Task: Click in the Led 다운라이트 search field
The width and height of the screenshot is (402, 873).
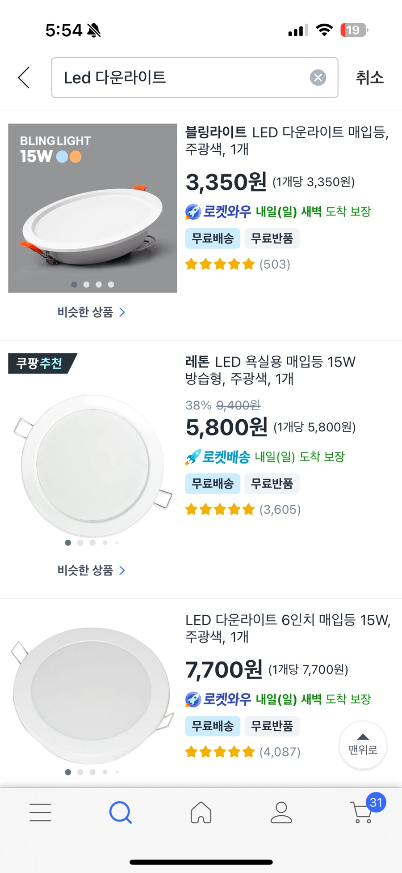Action: pyautogui.click(x=183, y=78)
